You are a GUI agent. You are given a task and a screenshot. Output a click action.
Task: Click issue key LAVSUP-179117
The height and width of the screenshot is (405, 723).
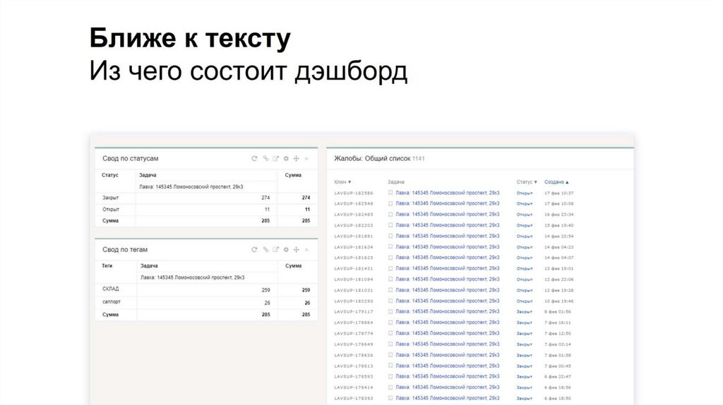coord(353,312)
